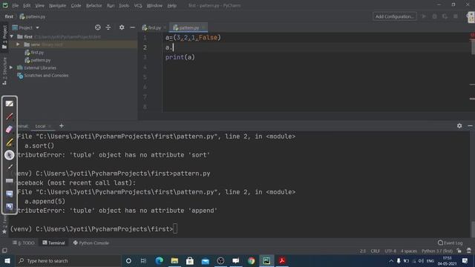
Task: Select the pink eraser annotation tool
Action: [10, 129]
